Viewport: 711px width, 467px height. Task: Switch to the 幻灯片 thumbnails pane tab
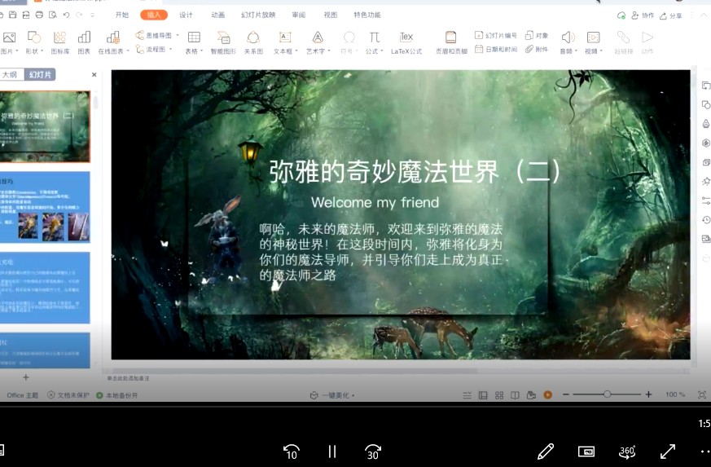pyautogui.click(x=40, y=74)
